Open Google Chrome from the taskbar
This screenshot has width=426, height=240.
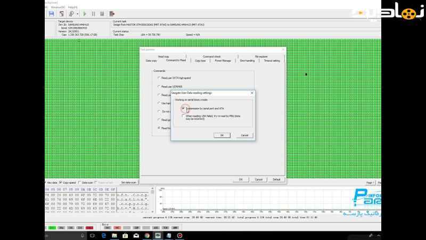147,236
